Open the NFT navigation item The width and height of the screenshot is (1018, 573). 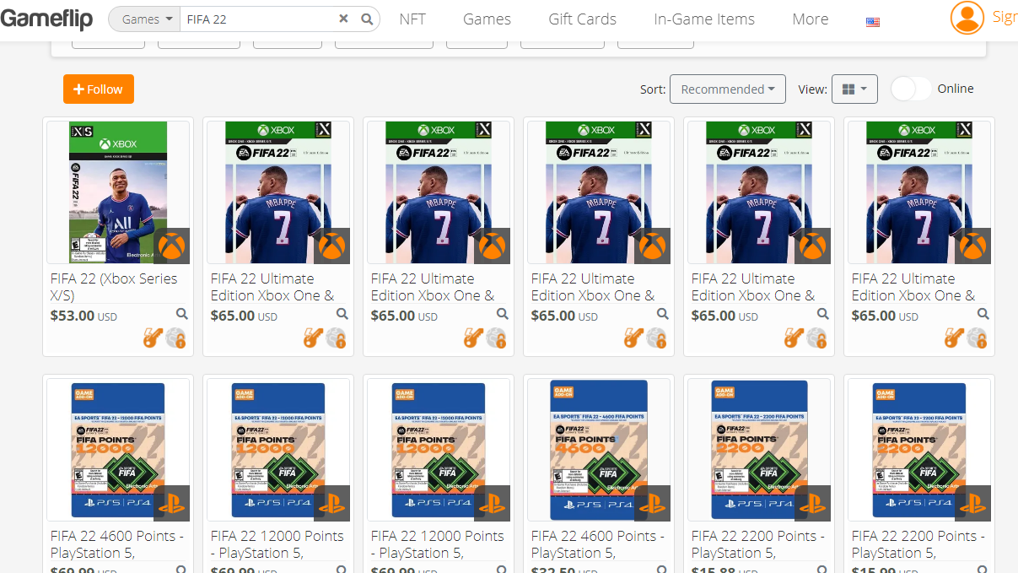point(412,19)
